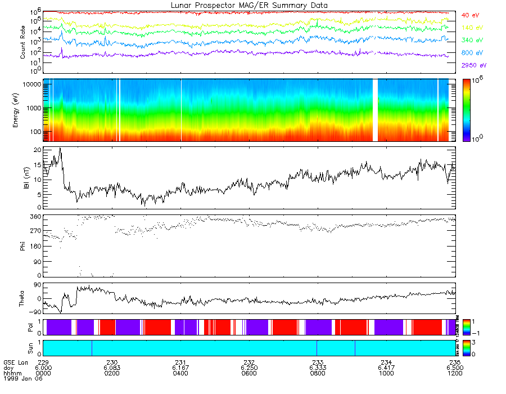Click the "hhmm" row label
The width and height of the screenshot is (506, 394).
[12, 373]
